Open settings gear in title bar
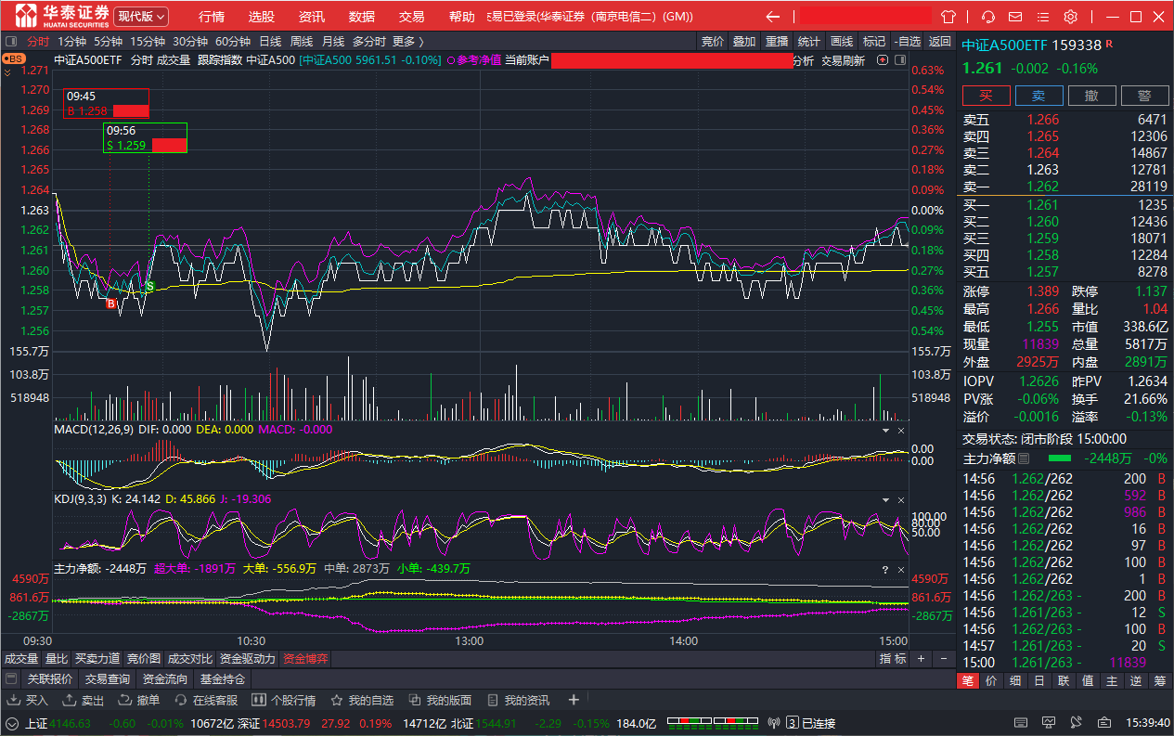This screenshot has width=1174, height=736. tap(1070, 17)
